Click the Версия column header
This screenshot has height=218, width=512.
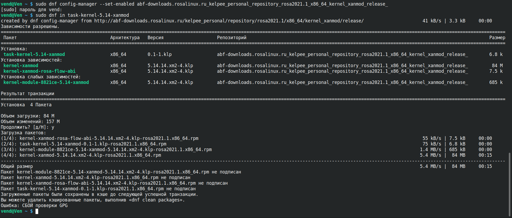pyautogui.click(x=155, y=38)
